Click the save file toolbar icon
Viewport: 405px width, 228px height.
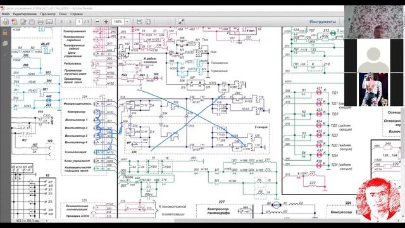[32, 22]
